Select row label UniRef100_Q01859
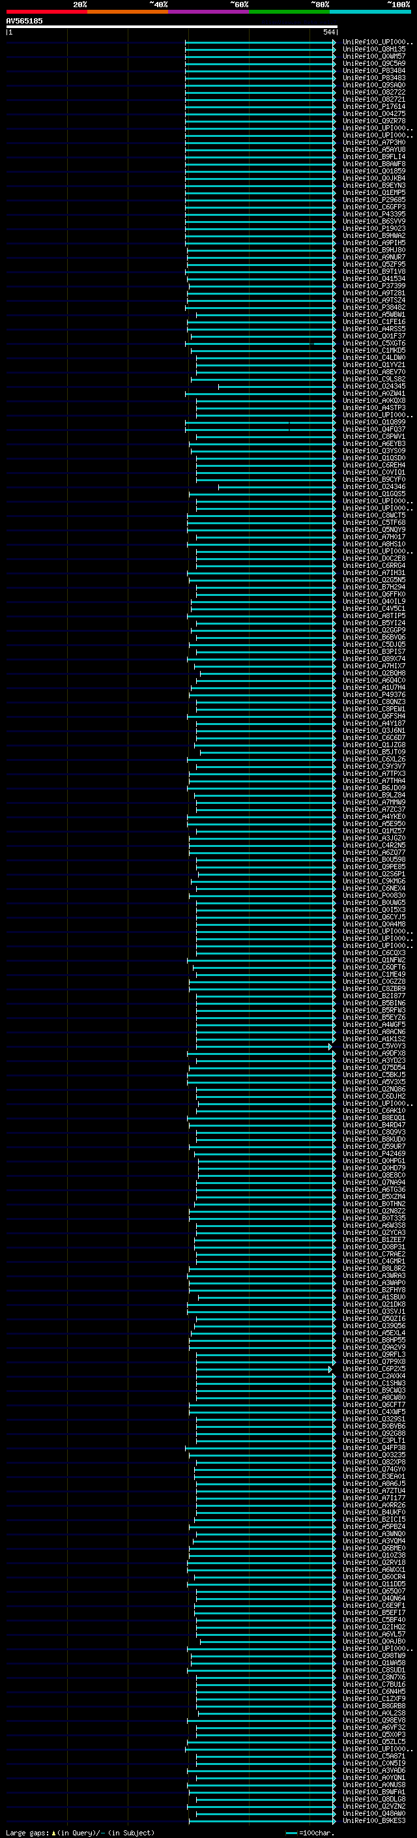This screenshot has width=417, height=1838. tap(374, 171)
